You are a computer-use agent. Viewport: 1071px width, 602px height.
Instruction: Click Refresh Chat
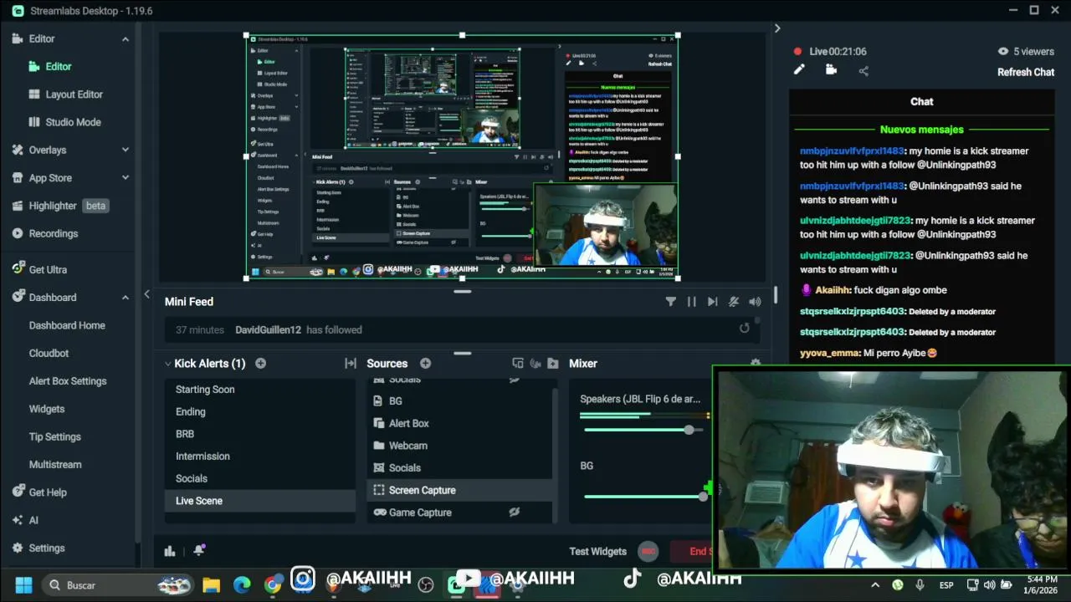pos(1026,72)
